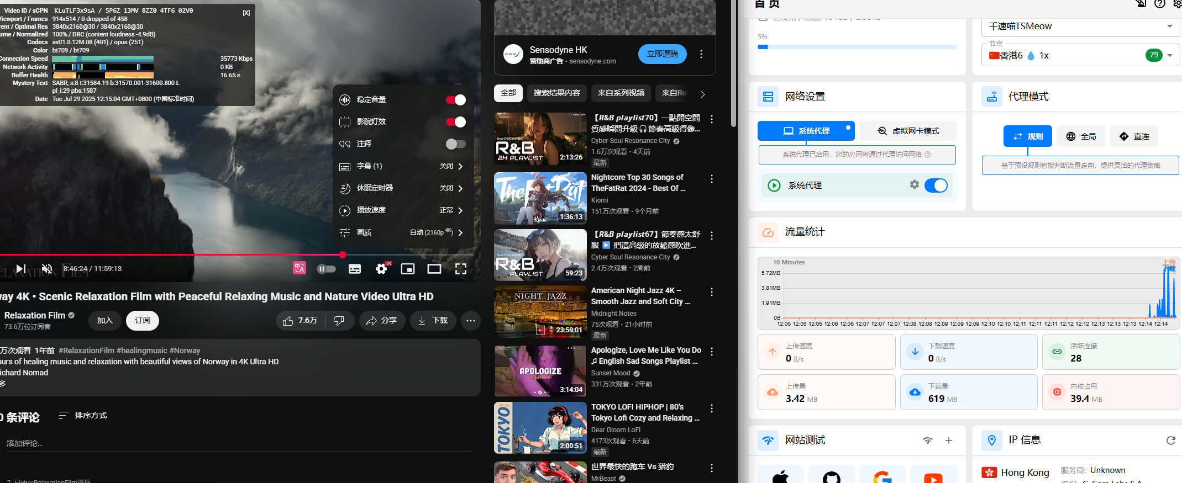Select the 虚拟网卡模式 tab
Screen dimensions: 1182x483
908,131
